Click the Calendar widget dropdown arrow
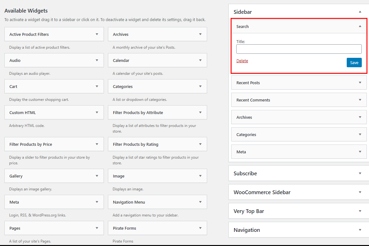The image size is (369, 246). pyautogui.click(x=200, y=60)
